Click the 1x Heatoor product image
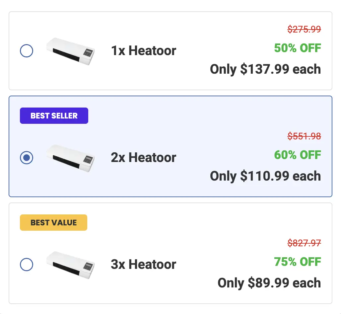341x314 pixels. point(70,51)
